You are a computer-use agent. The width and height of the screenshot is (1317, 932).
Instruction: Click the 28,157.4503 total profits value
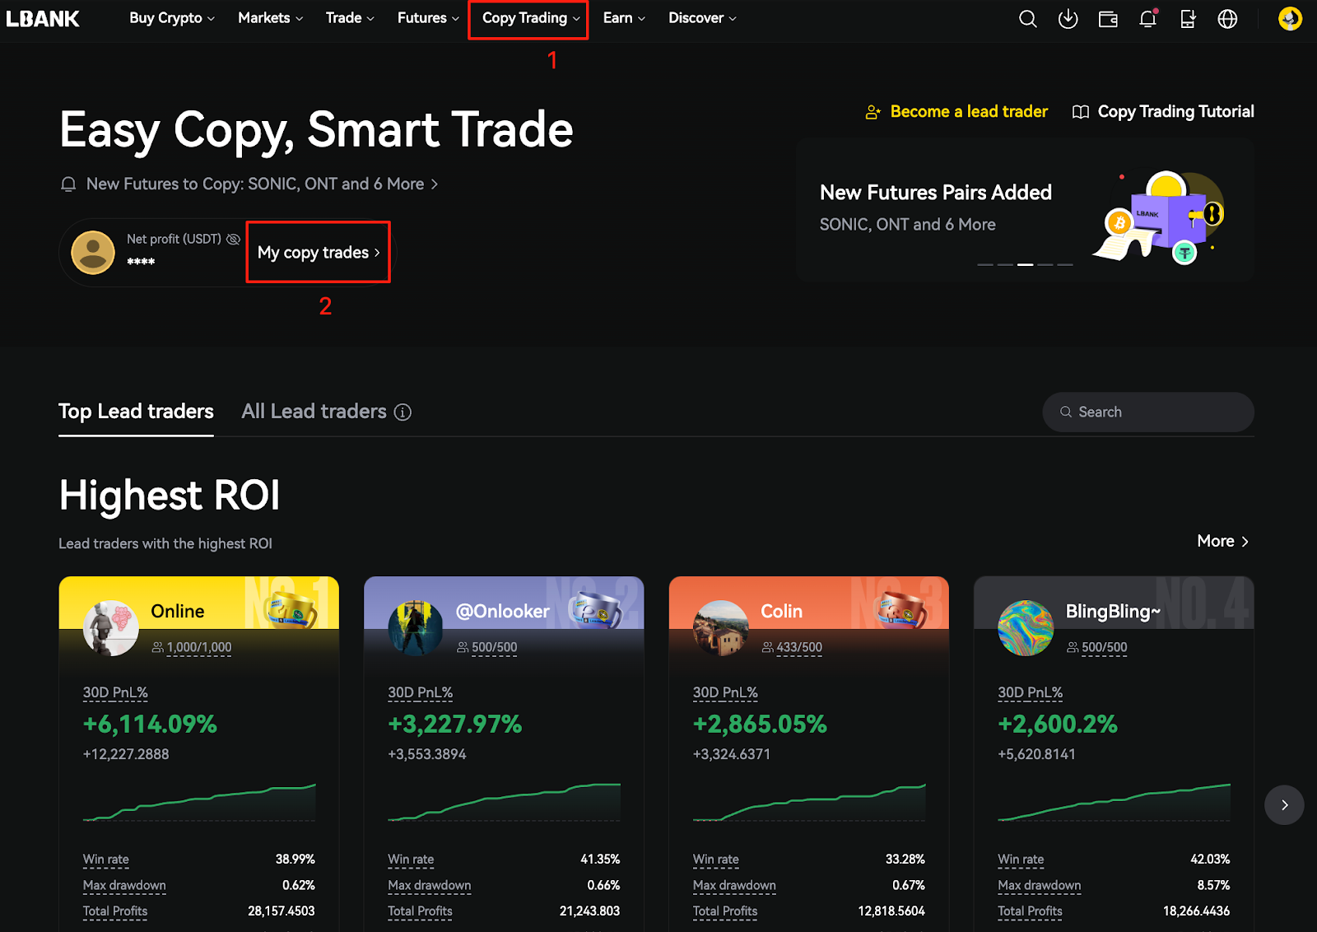click(282, 911)
